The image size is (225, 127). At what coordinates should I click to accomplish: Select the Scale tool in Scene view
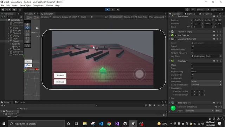click(x=27, y=35)
